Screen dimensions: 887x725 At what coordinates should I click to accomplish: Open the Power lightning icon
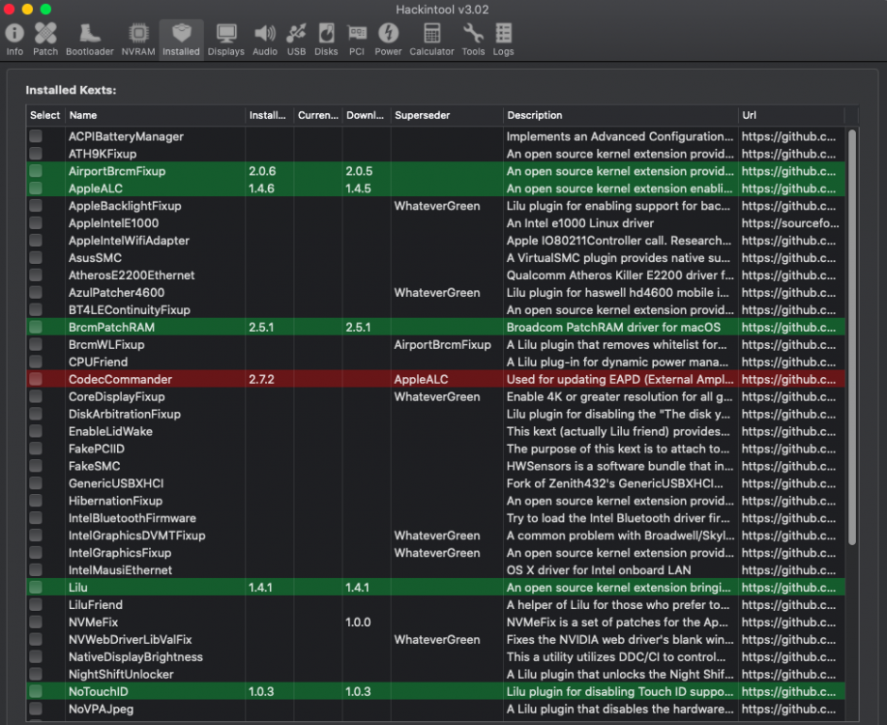pos(388,39)
